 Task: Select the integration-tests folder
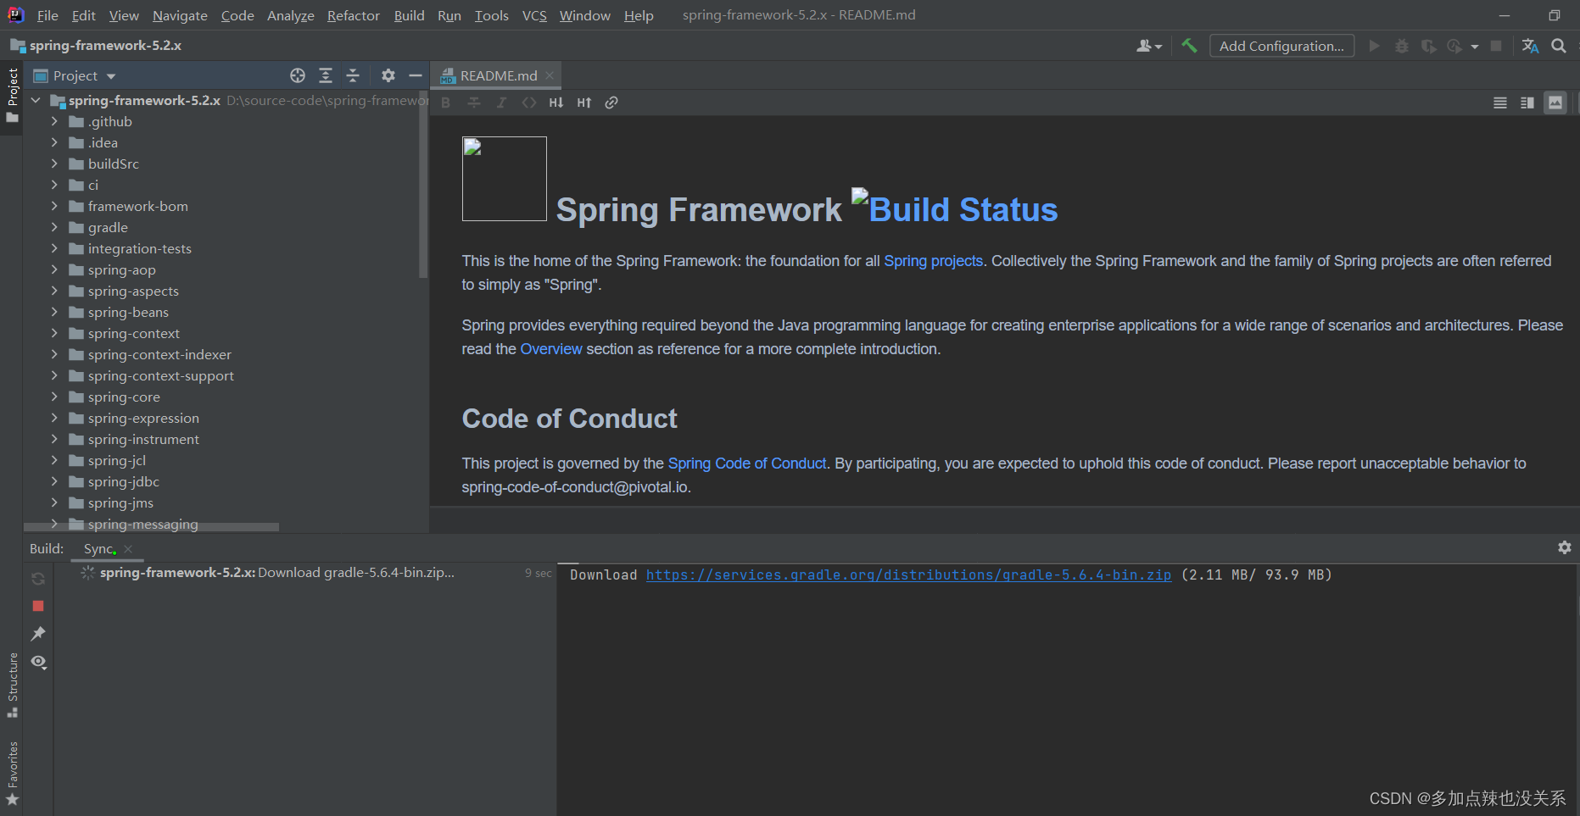[140, 248]
